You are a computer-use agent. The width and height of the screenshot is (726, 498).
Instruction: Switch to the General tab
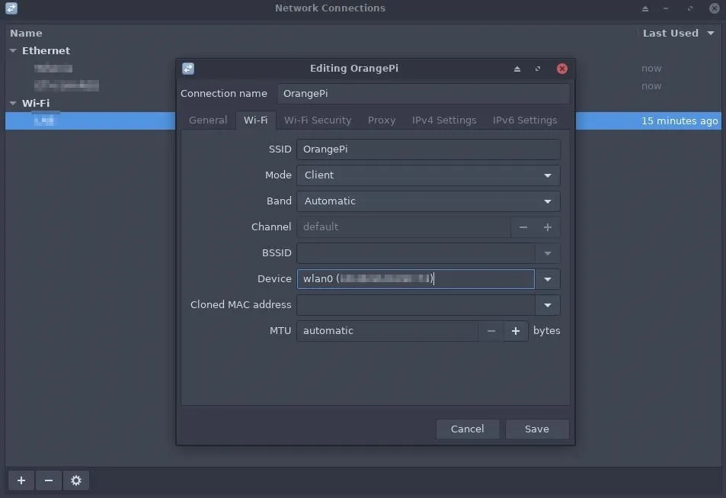point(208,120)
